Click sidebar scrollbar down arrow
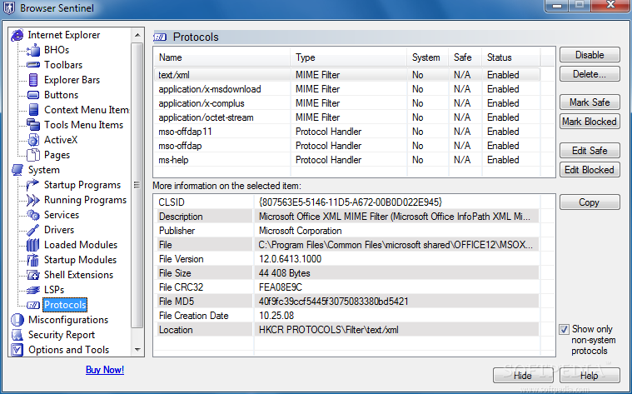 coord(137,350)
